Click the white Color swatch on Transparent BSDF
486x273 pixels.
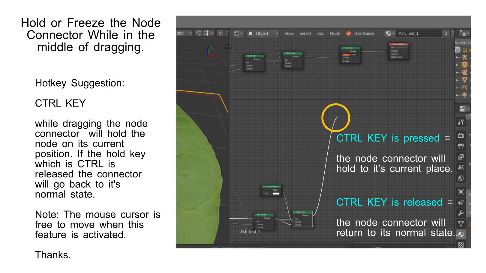(x=276, y=194)
